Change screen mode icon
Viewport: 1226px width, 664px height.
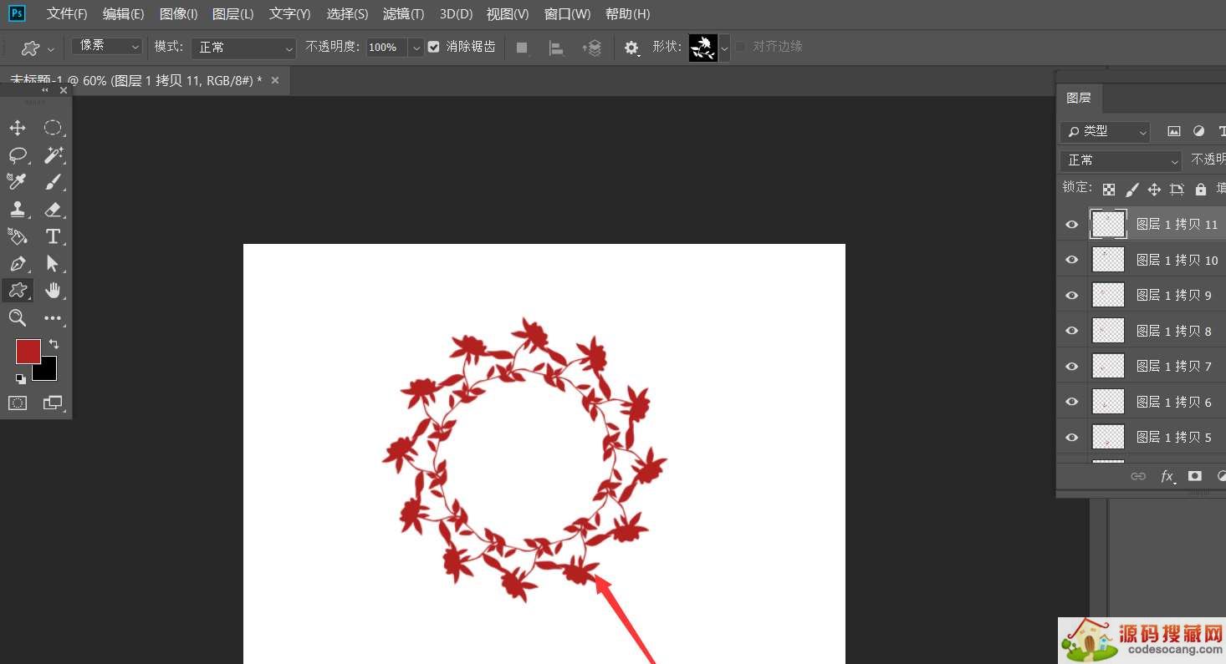coord(53,403)
